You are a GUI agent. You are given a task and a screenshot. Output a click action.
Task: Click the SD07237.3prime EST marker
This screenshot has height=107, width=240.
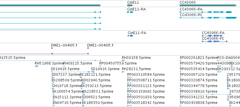(x=53, y=77)
